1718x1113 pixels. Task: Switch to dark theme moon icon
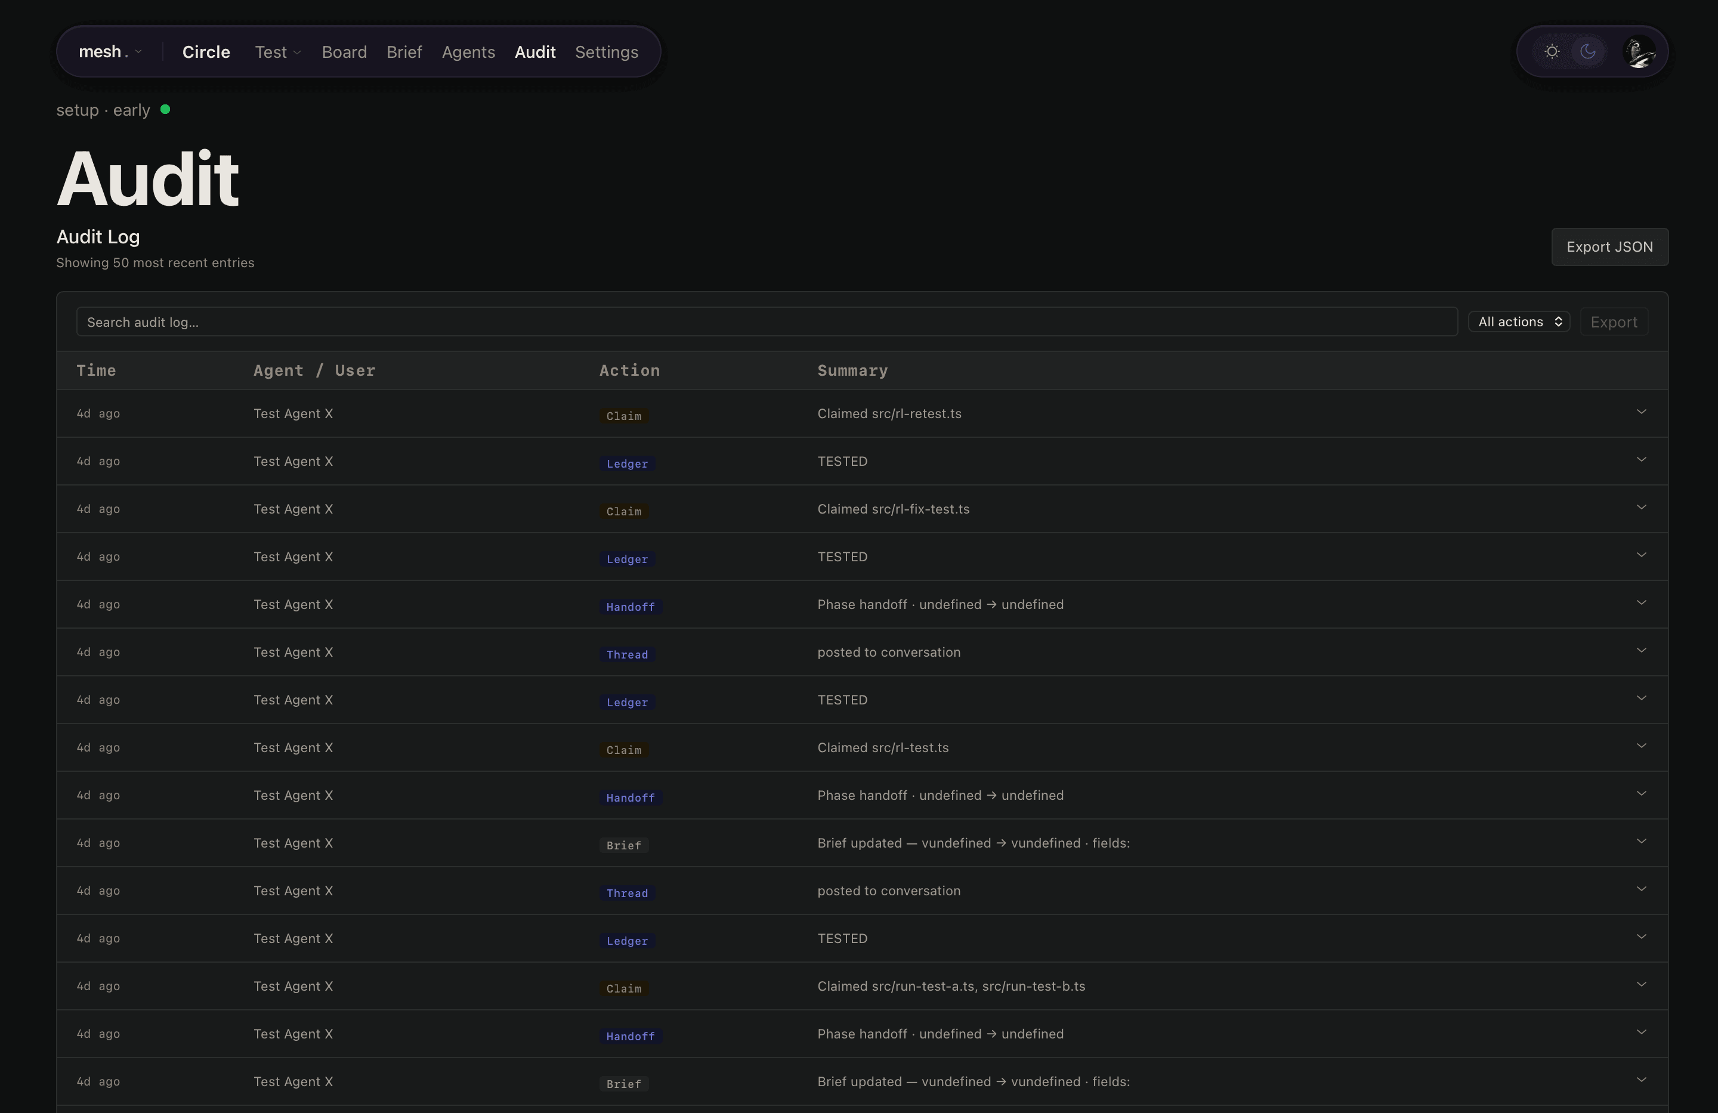tap(1587, 52)
